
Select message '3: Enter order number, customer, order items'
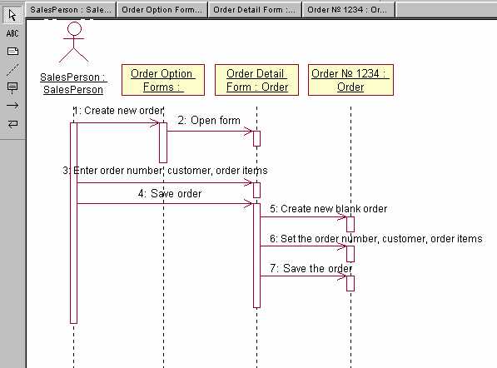[x=165, y=171]
